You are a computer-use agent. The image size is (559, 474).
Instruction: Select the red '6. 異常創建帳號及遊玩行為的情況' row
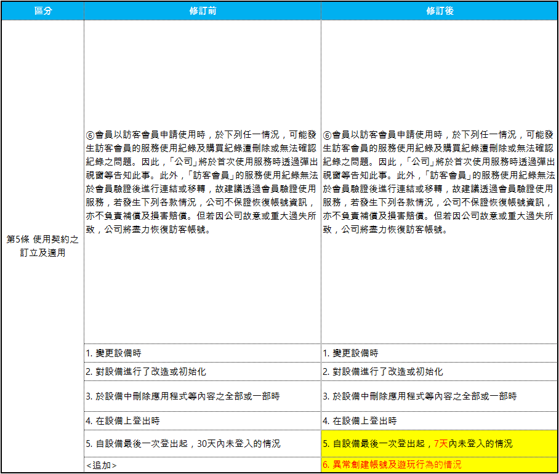pyautogui.click(x=392, y=465)
